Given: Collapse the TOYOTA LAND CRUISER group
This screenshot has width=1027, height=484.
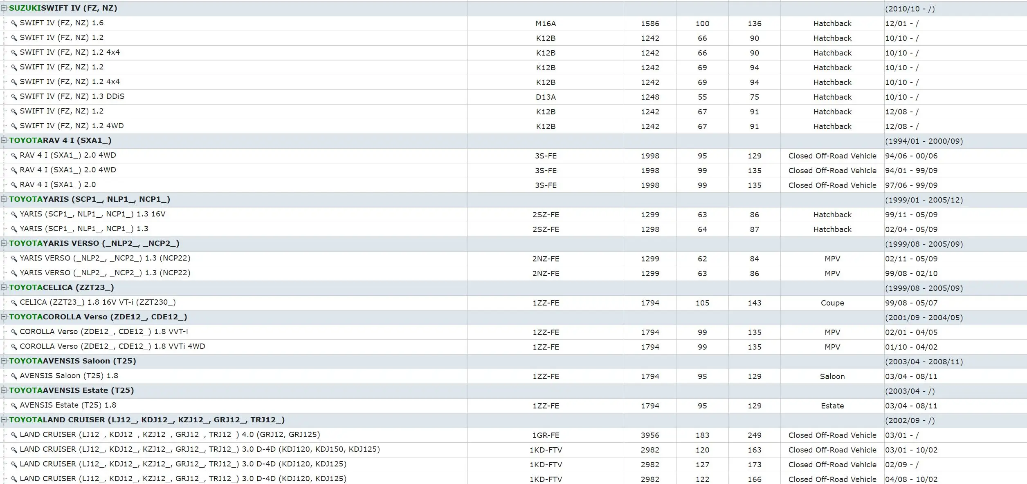Looking at the screenshot, I should (x=4, y=419).
